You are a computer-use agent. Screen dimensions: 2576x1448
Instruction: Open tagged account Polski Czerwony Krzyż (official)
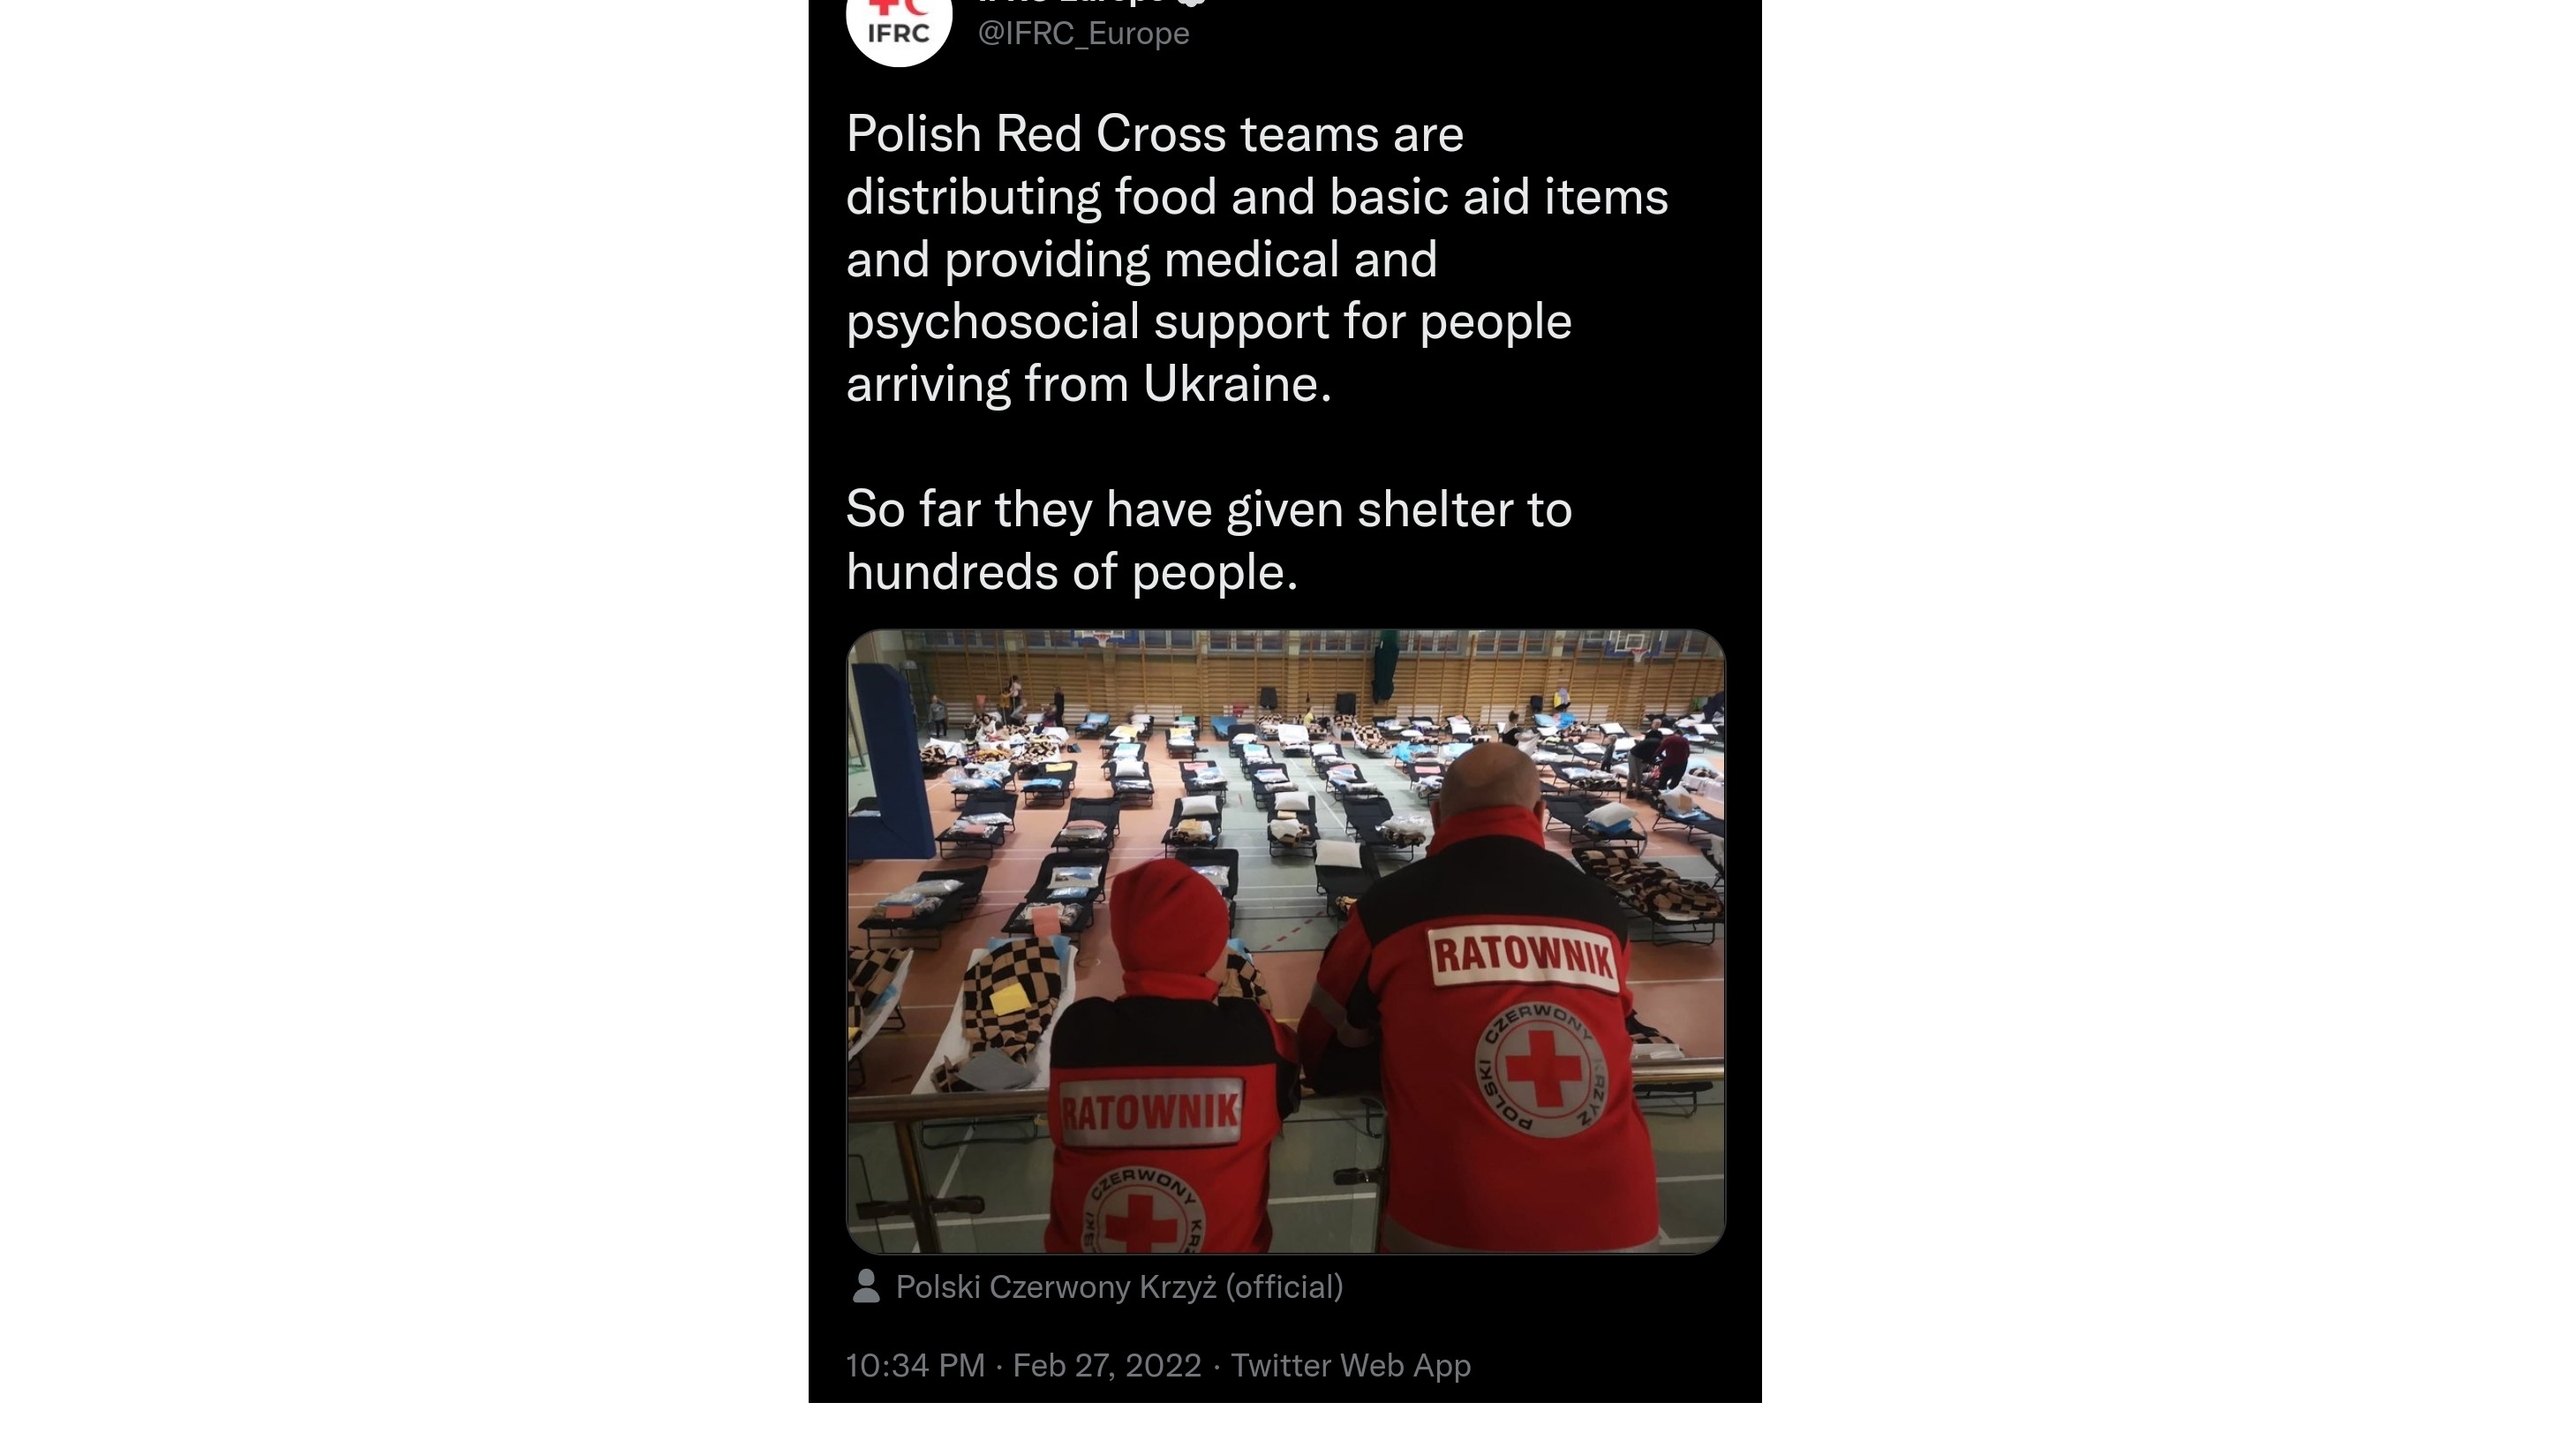click(1119, 1287)
